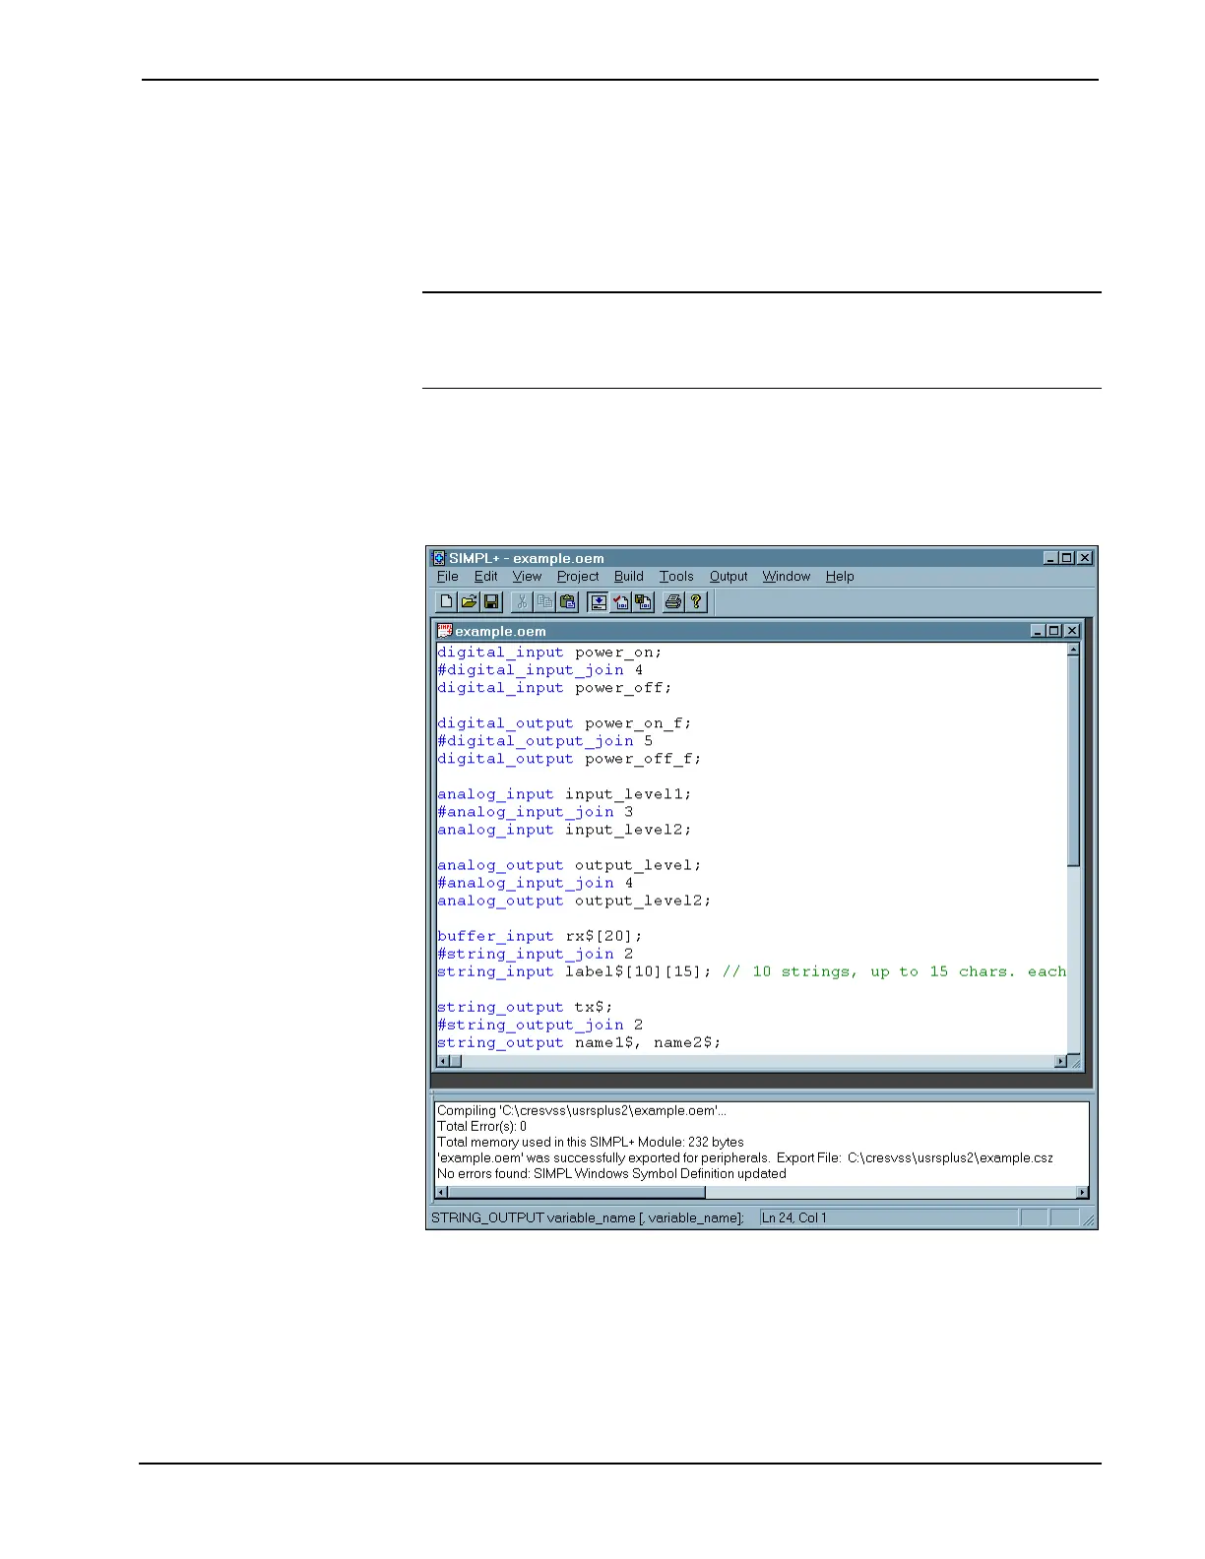Click the 'string_output tx$;' code line
Viewport: 1205px width, 1559px height.
pyautogui.click(x=525, y=1007)
